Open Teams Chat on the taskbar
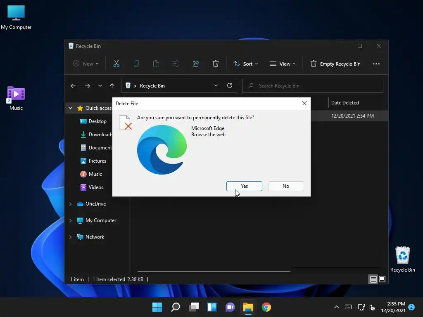The height and width of the screenshot is (317, 423). (230, 307)
